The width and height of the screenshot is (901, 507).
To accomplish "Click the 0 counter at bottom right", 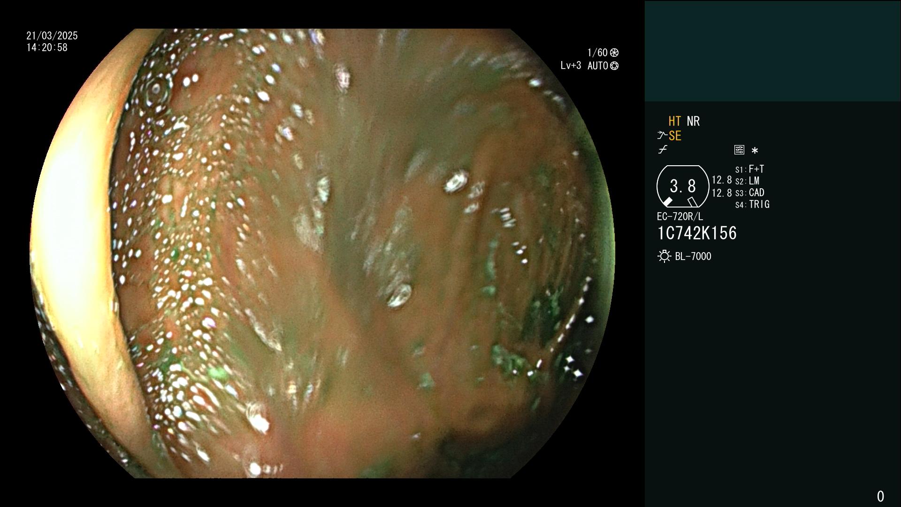I will pyautogui.click(x=880, y=496).
